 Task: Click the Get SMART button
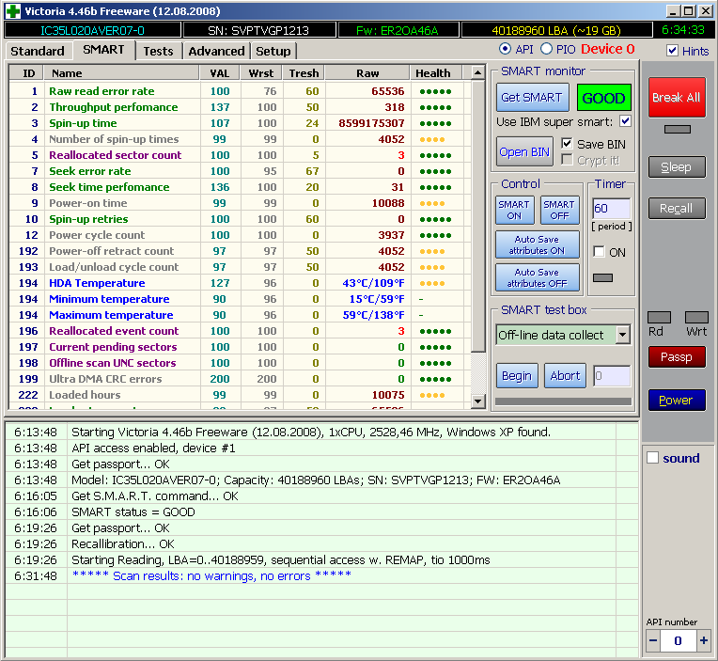[532, 97]
